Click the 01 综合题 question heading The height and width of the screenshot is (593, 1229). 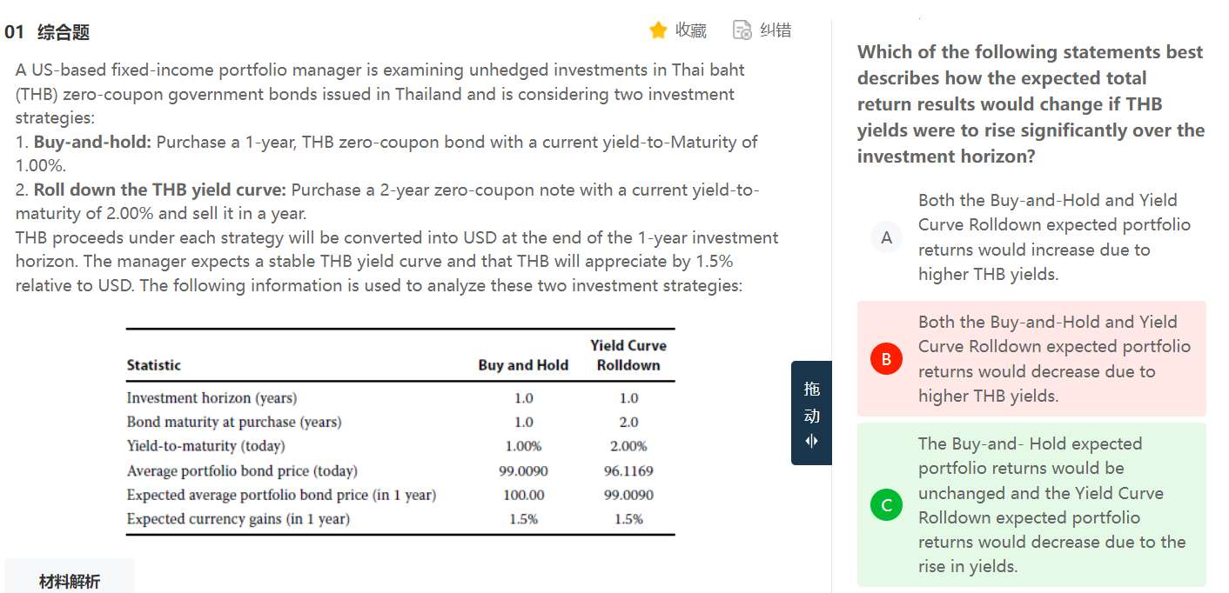tap(47, 32)
